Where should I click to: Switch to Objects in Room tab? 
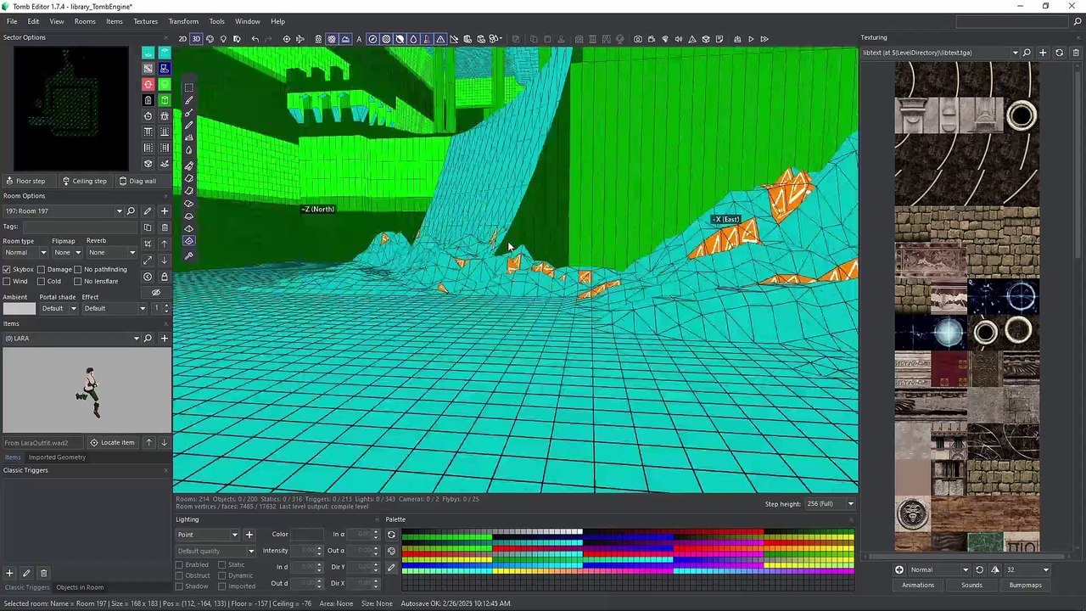pos(80,587)
